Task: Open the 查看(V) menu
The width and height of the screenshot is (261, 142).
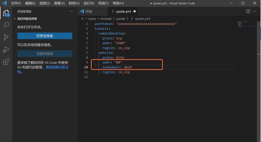Action: coord(59,3)
